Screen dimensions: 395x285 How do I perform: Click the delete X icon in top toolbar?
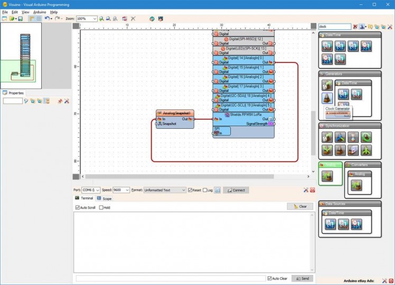pyautogui.click(x=133, y=18)
